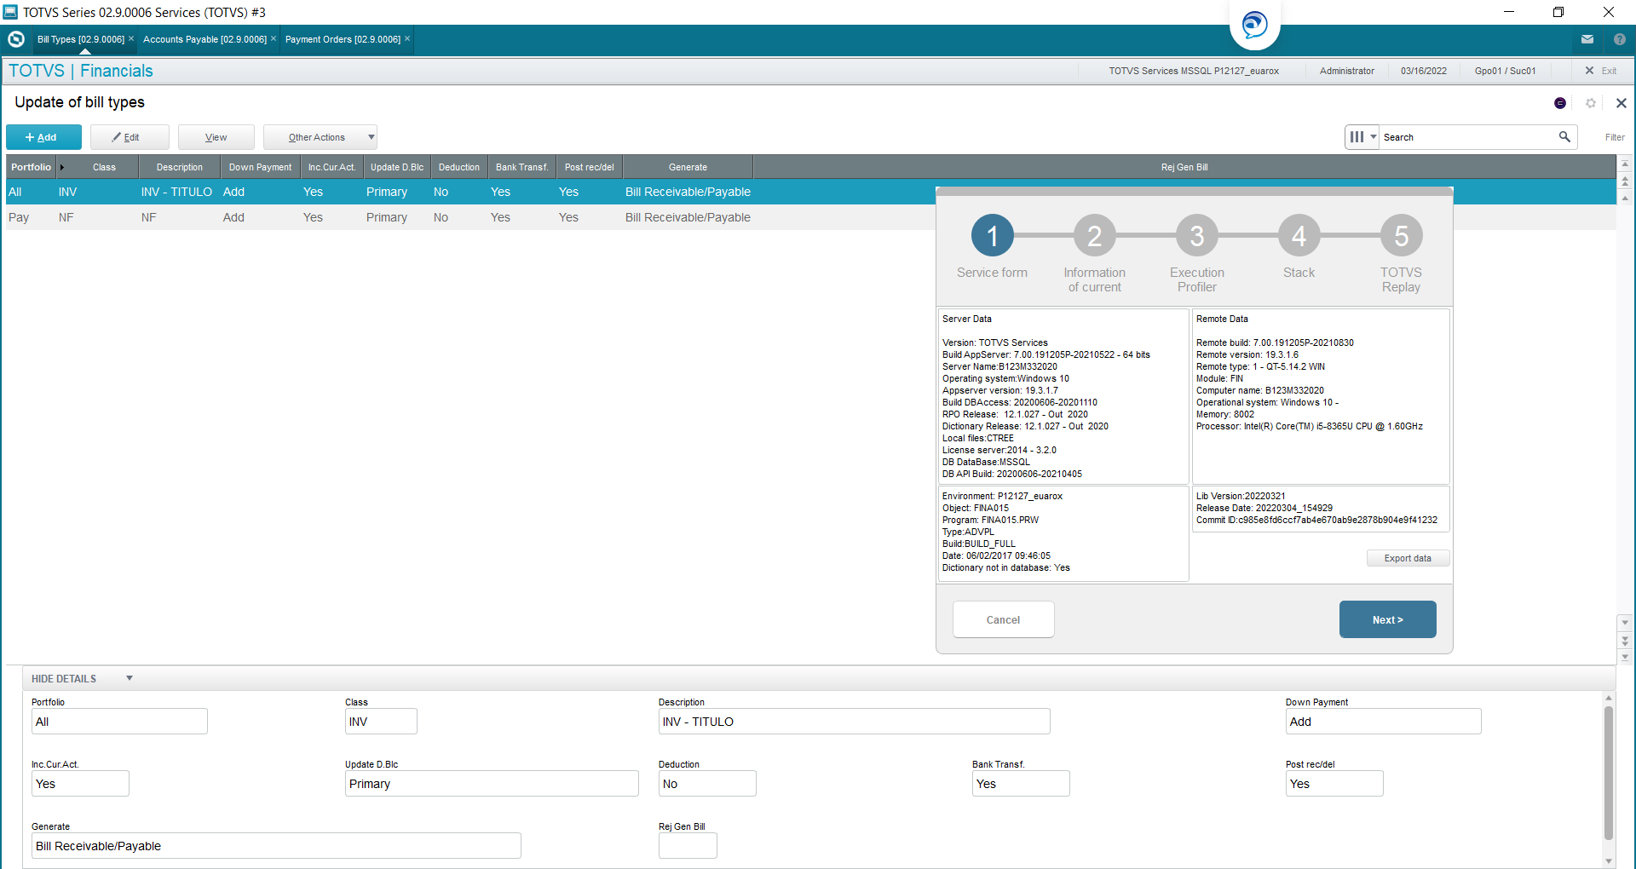
Task: Open the Filter option
Action: pos(1615,137)
